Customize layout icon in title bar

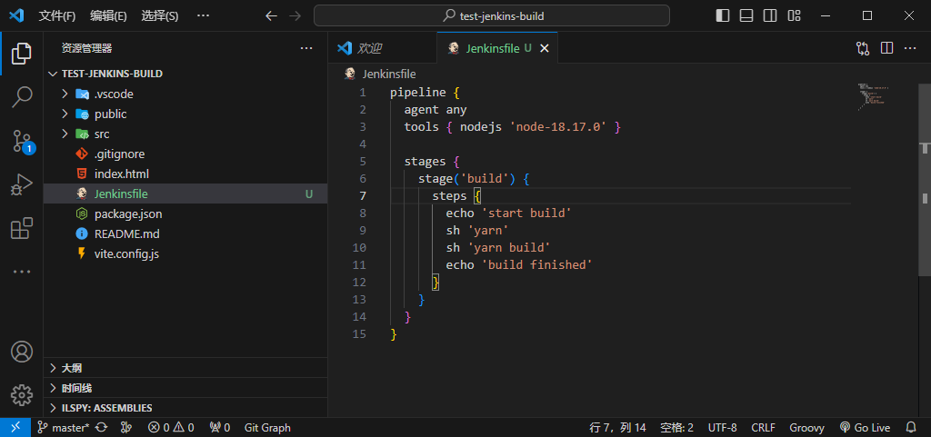point(794,16)
